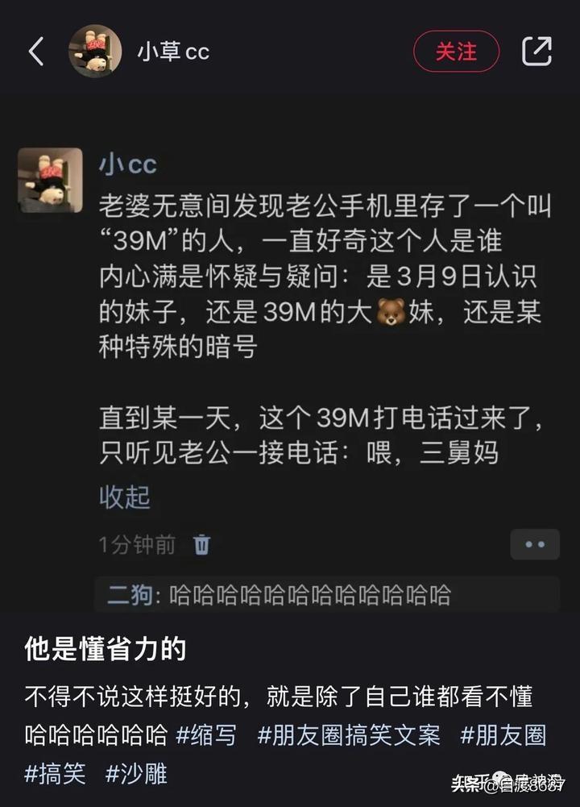580x807 pixels.
Task: Collapse the comment with 收起
Action: (x=124, y=497)
